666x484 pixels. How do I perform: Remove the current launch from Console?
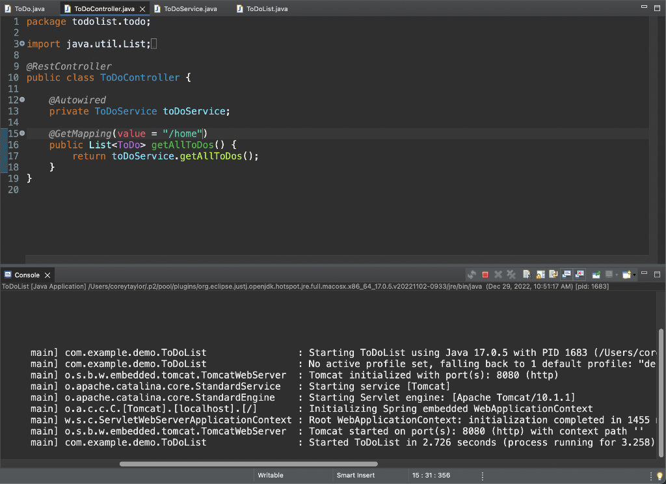(498, 275)
